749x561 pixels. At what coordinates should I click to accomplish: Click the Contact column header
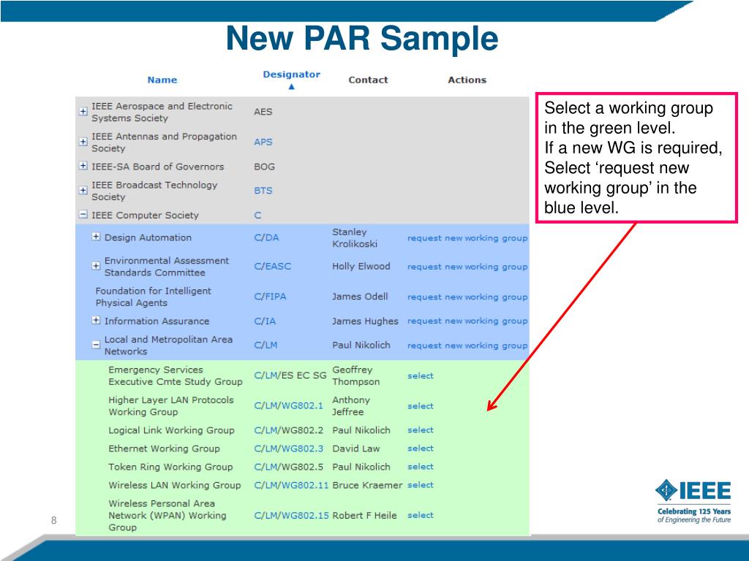[368, 80]
